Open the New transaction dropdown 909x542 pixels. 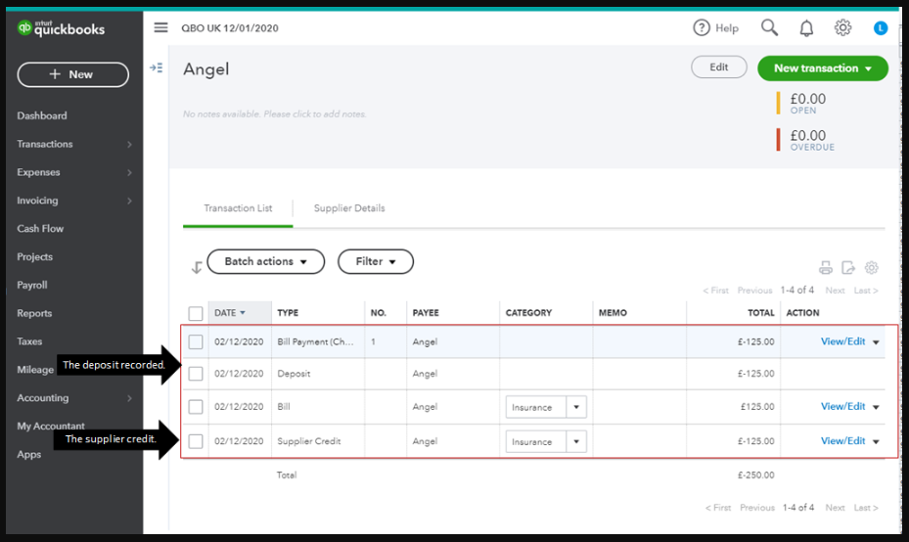(823, 68)
